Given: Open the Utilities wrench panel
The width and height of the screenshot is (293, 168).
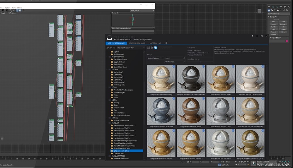Looking at the screenshot, I should point(288,6).
